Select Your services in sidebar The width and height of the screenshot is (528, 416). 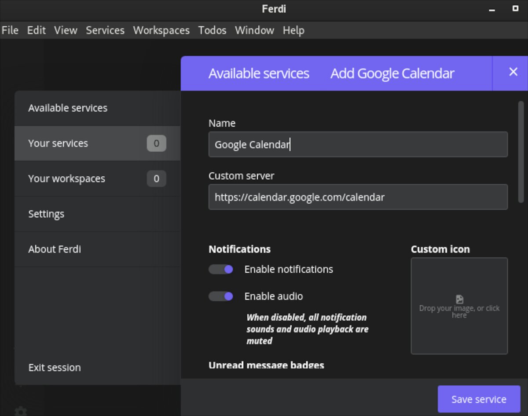[58, 143]
